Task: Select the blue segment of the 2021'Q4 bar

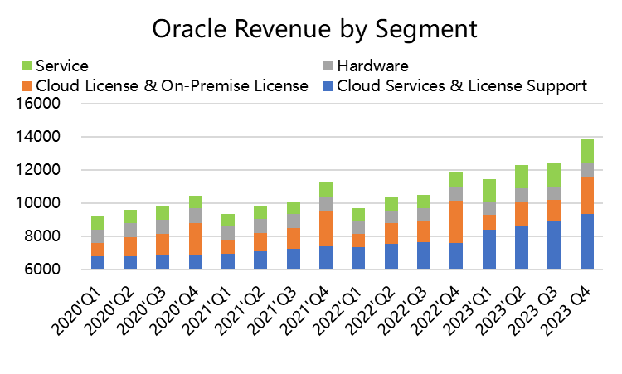Action: (326, 258)
